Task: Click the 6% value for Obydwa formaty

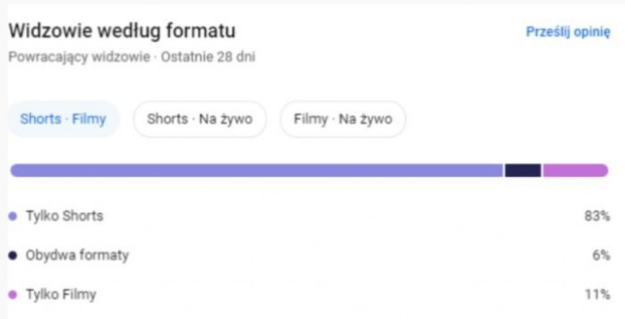Action: pos(601,256)
